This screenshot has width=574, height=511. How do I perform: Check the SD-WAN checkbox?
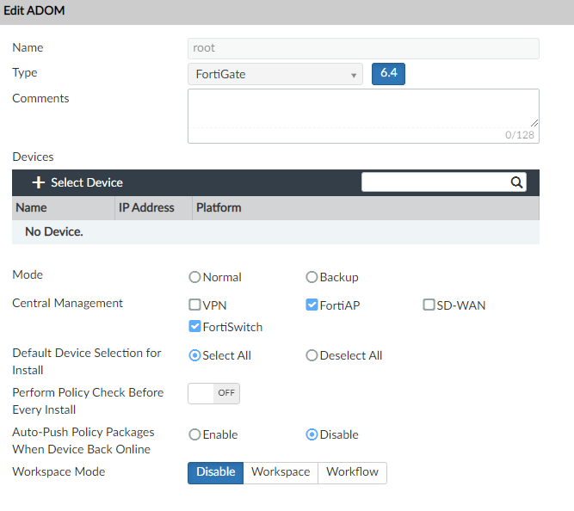coord(429,305)
